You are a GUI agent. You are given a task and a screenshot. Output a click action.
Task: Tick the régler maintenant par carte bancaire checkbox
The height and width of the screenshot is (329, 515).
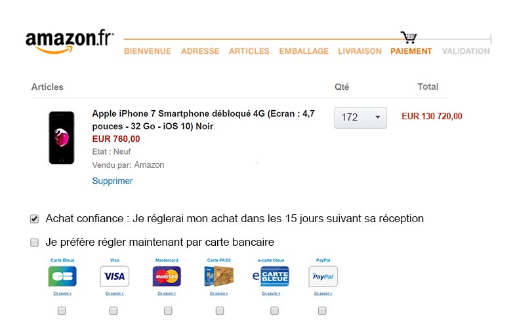tap(35, 242)
